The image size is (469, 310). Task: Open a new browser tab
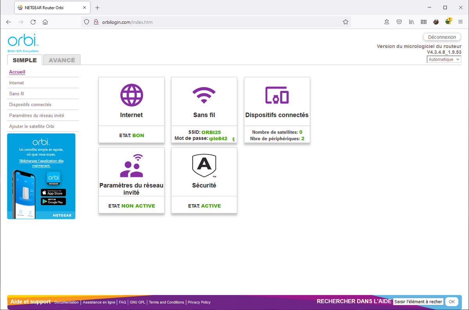point(97,8)
